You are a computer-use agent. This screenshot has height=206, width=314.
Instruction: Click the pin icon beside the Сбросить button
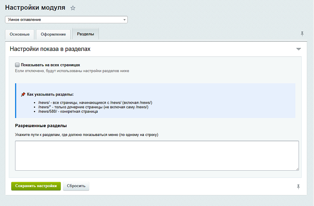[298, 186]
